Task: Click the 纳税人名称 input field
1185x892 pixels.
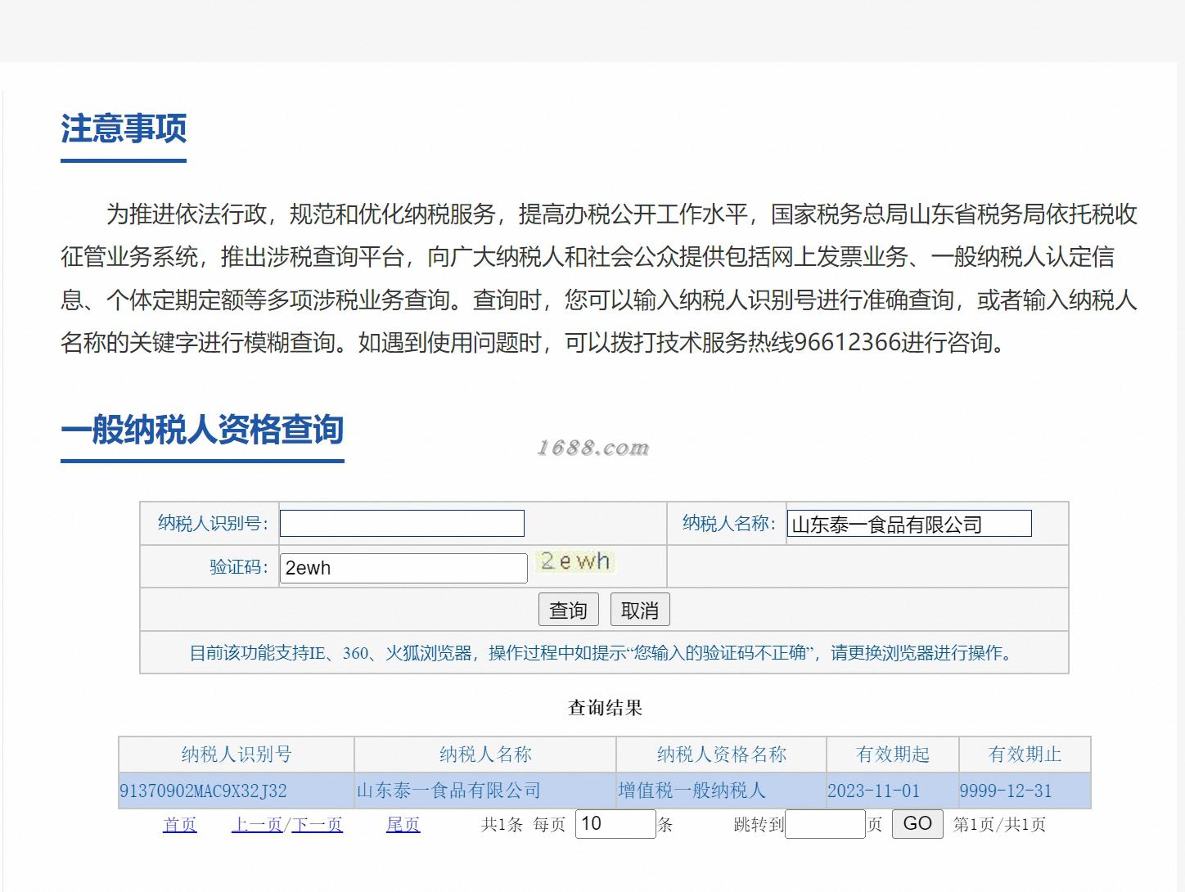Action: click(909, 524)
